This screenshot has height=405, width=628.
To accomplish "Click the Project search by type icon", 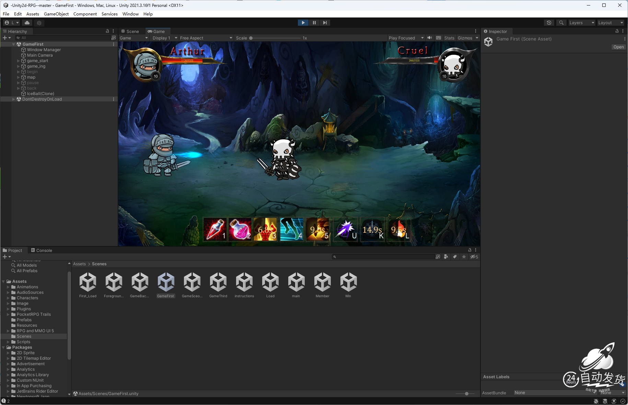I will 446,257.
